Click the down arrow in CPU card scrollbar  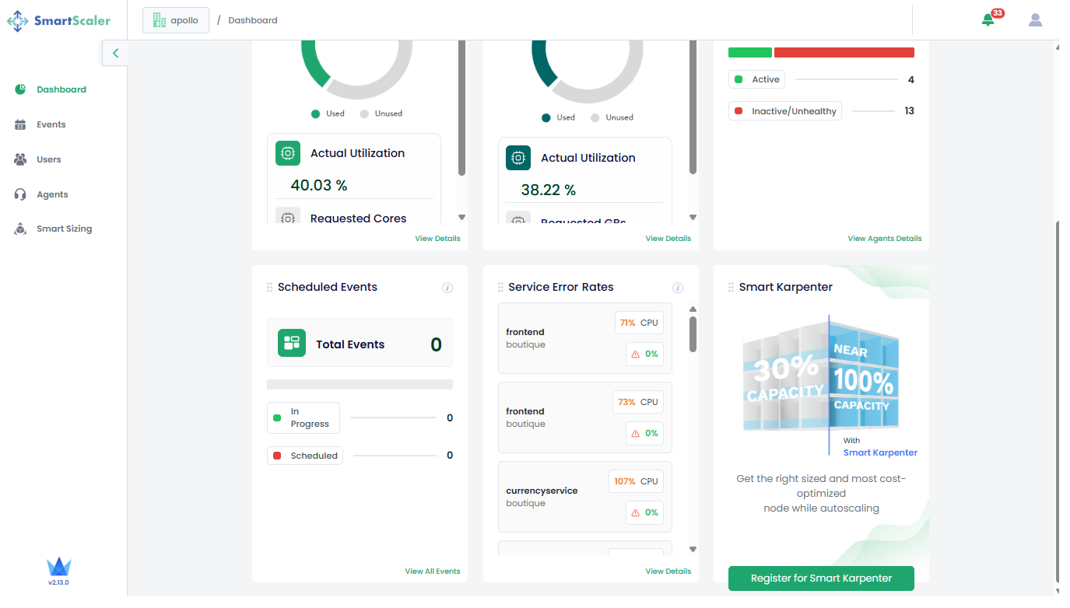point(461,218)
